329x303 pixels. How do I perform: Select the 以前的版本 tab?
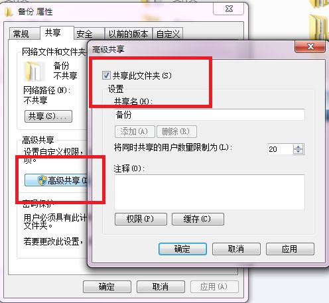point(129,34)
